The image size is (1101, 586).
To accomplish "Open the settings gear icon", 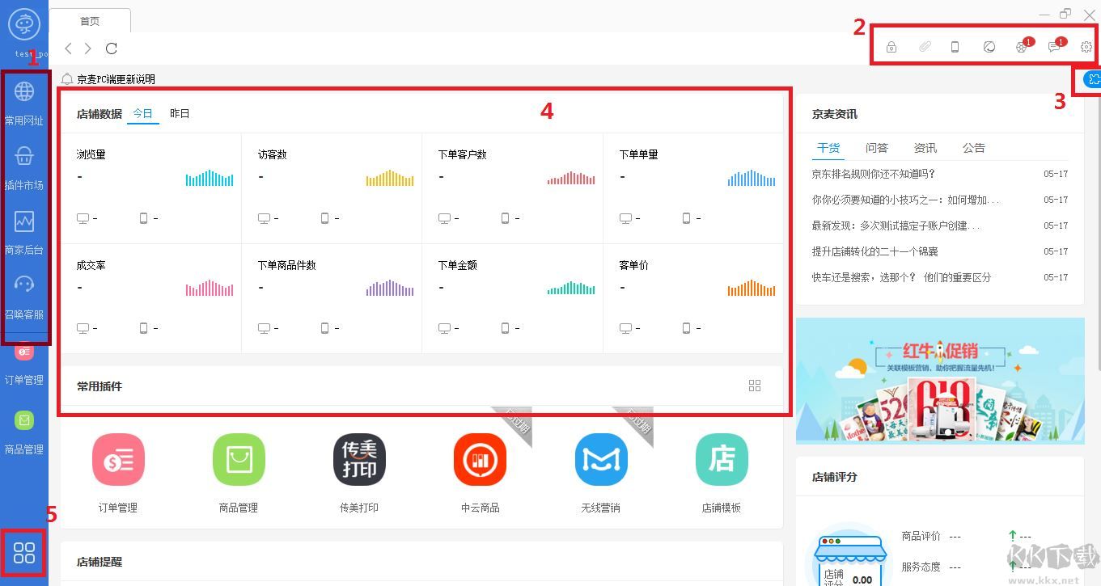I will click(x=1086, y=47).
